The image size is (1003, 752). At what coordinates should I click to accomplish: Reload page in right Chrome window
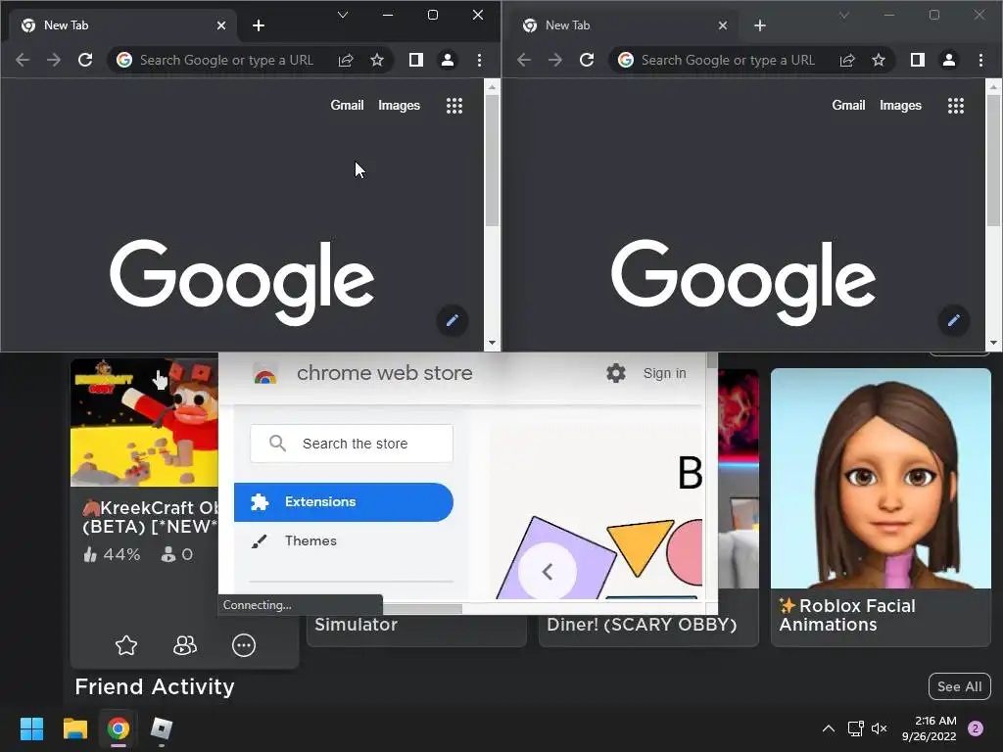pos(587,60)
